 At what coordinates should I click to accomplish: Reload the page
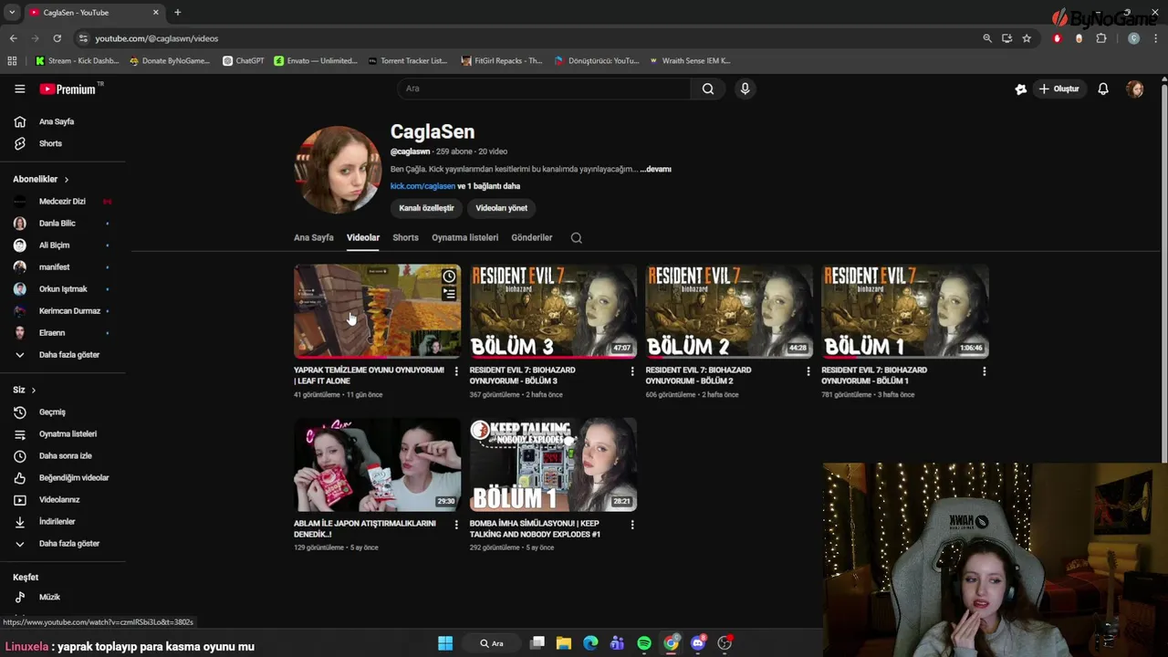point(57,38)
